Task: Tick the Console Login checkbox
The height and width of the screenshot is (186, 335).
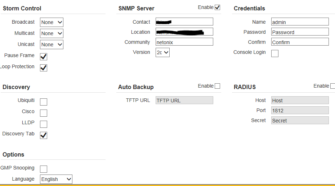Action: (275, 54)
